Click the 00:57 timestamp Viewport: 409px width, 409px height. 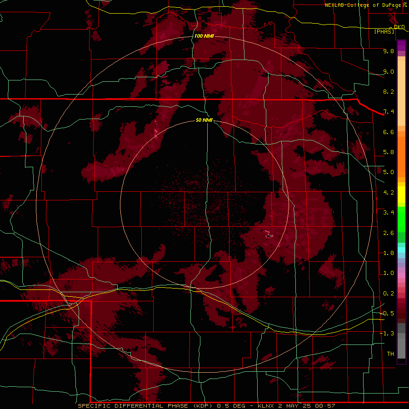click(325, 406)
